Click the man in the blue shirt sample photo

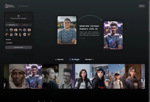tap(67, 30)
